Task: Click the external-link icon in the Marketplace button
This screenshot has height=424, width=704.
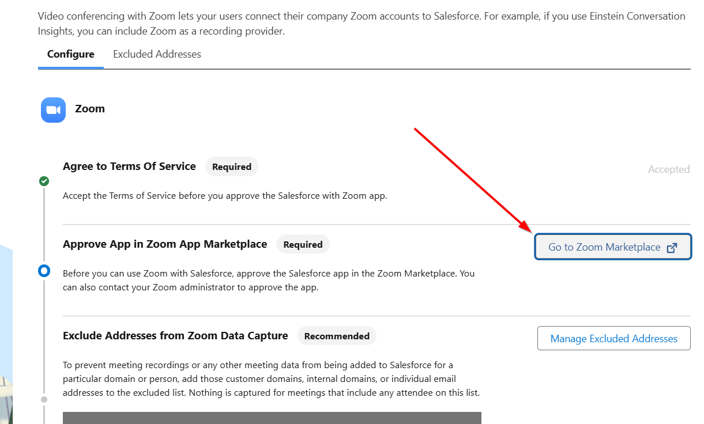Action: pyautogui.click(x=672, y=248)
